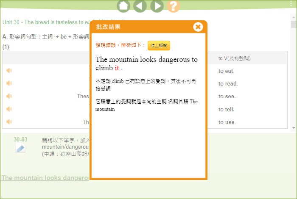
Task: Open help with the question mark icon
Action: tap(173, 6)
